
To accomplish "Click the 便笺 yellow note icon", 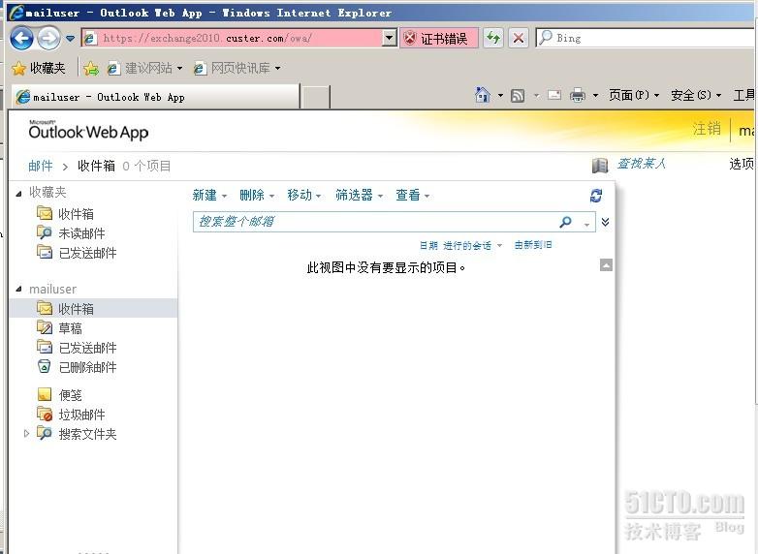I will pyautogui.click(x=44, y=394).
